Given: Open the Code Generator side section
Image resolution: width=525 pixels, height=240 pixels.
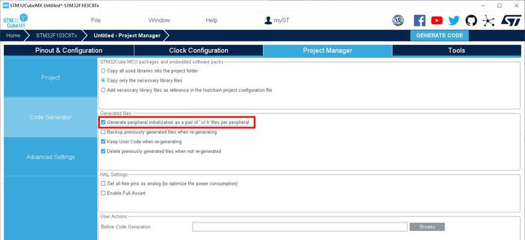Looking at the screenshot, I should [51, 118].
